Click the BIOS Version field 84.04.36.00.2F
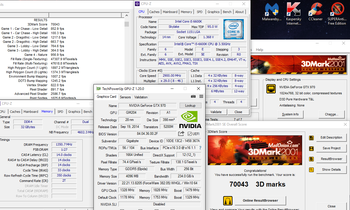 [x=147, y=134]
